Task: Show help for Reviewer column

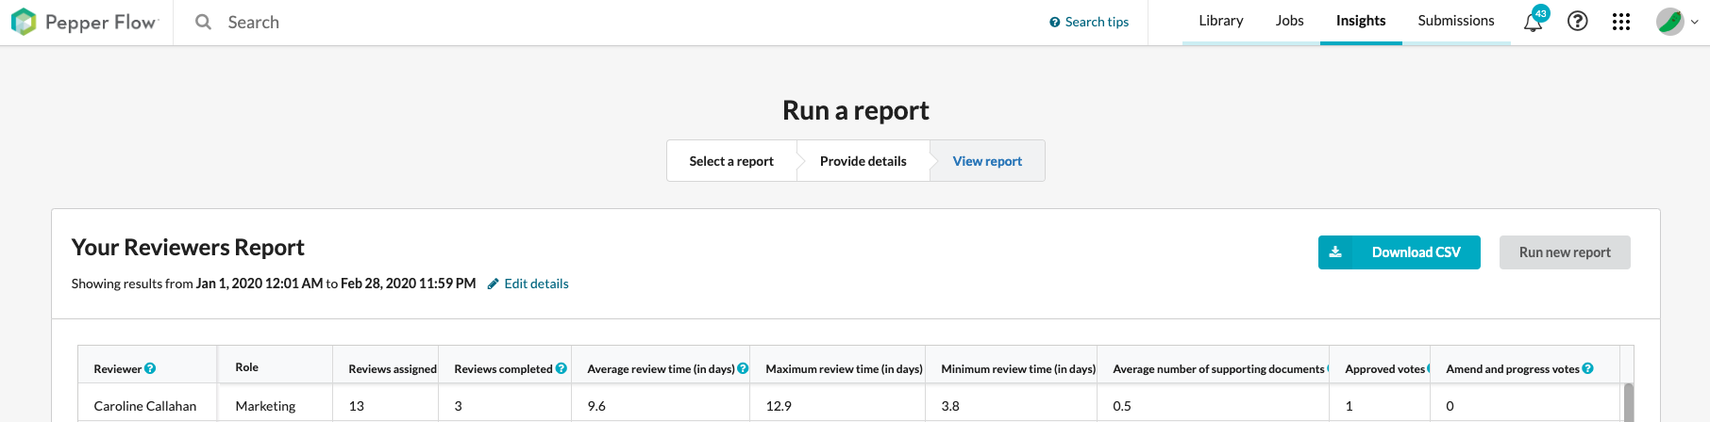Action: pos(150,368)
